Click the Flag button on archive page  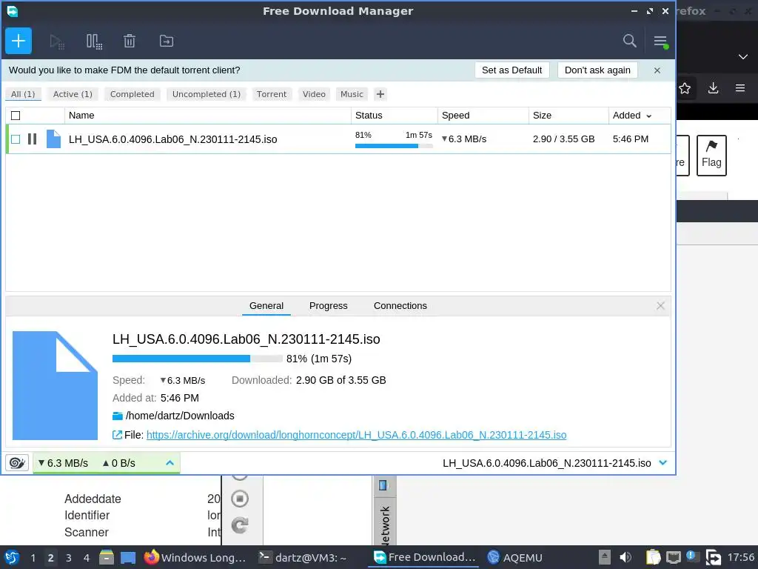click(x=711, y=156)
